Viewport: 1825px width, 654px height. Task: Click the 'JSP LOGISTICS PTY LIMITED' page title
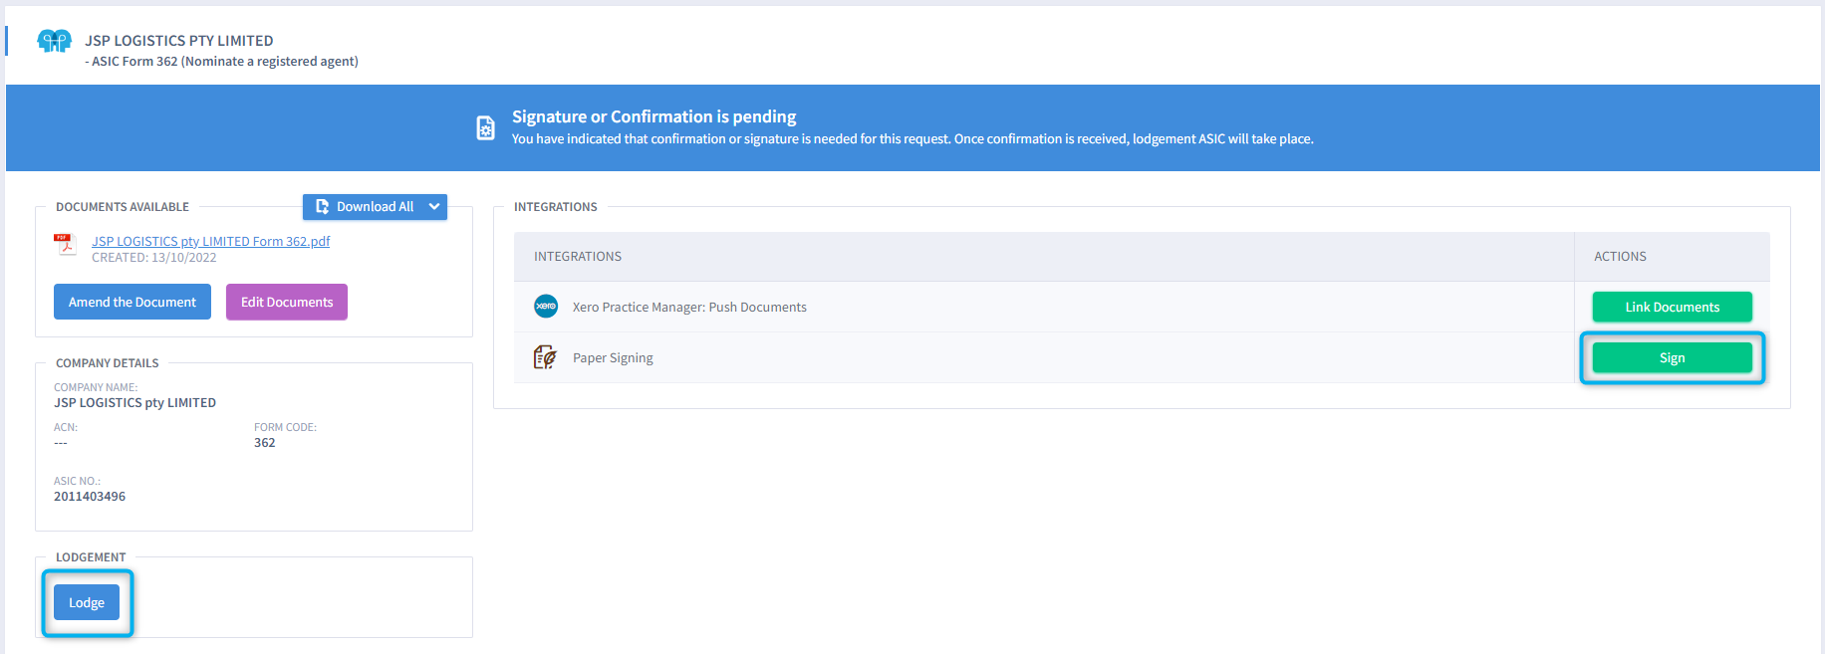(x=179, y=41)
